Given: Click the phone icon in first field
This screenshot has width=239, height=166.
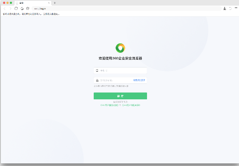Looking at the screenshot, I should (97, 71).
